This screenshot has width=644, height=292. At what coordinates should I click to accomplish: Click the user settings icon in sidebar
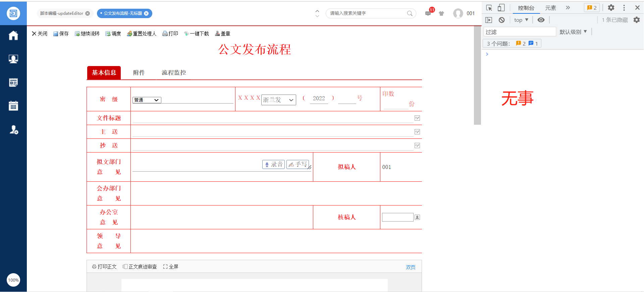13,130
